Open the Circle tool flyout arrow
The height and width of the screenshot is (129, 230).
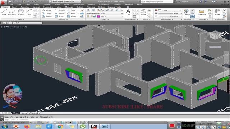pyautogui.click(x=21, y=16)
